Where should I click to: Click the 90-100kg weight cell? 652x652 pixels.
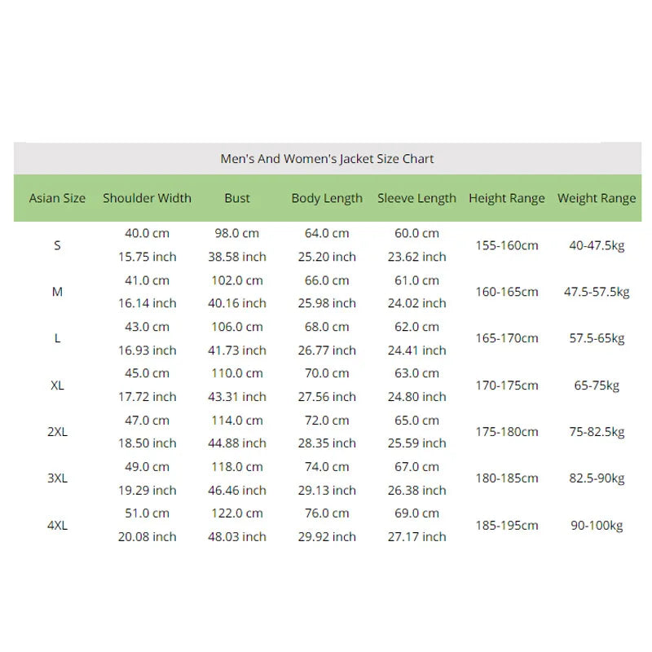tap(597, 526)
